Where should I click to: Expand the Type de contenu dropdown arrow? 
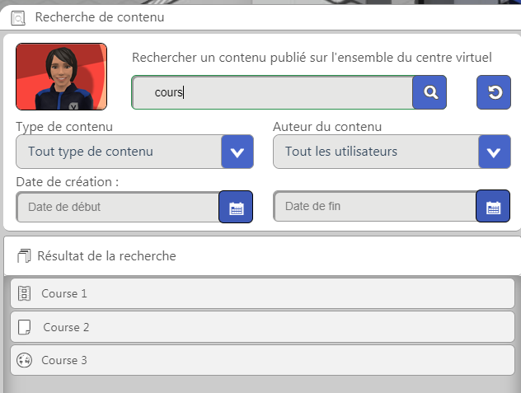237,152
